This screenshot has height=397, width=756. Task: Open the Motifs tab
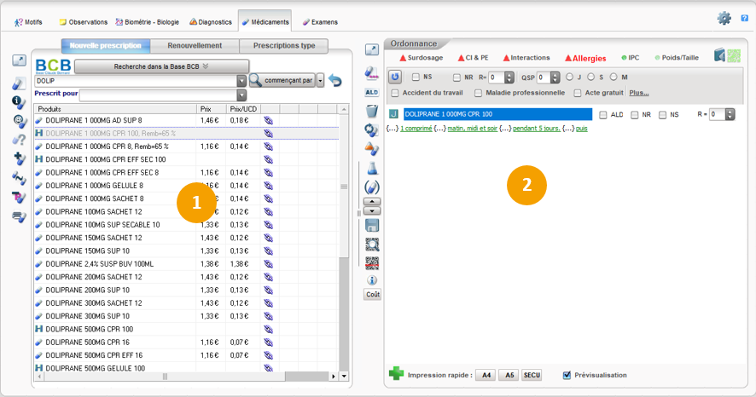pos(28,22)
